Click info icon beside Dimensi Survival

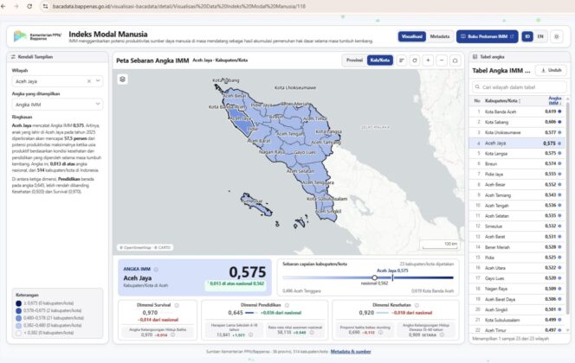click(177, 305)
